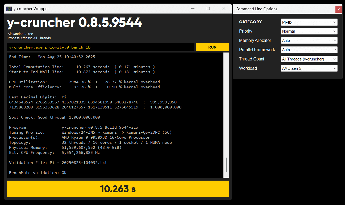This screenshot has width=345, height=205.
Task: Click the Multi-core Efficiency line
Action: (84, 87)
